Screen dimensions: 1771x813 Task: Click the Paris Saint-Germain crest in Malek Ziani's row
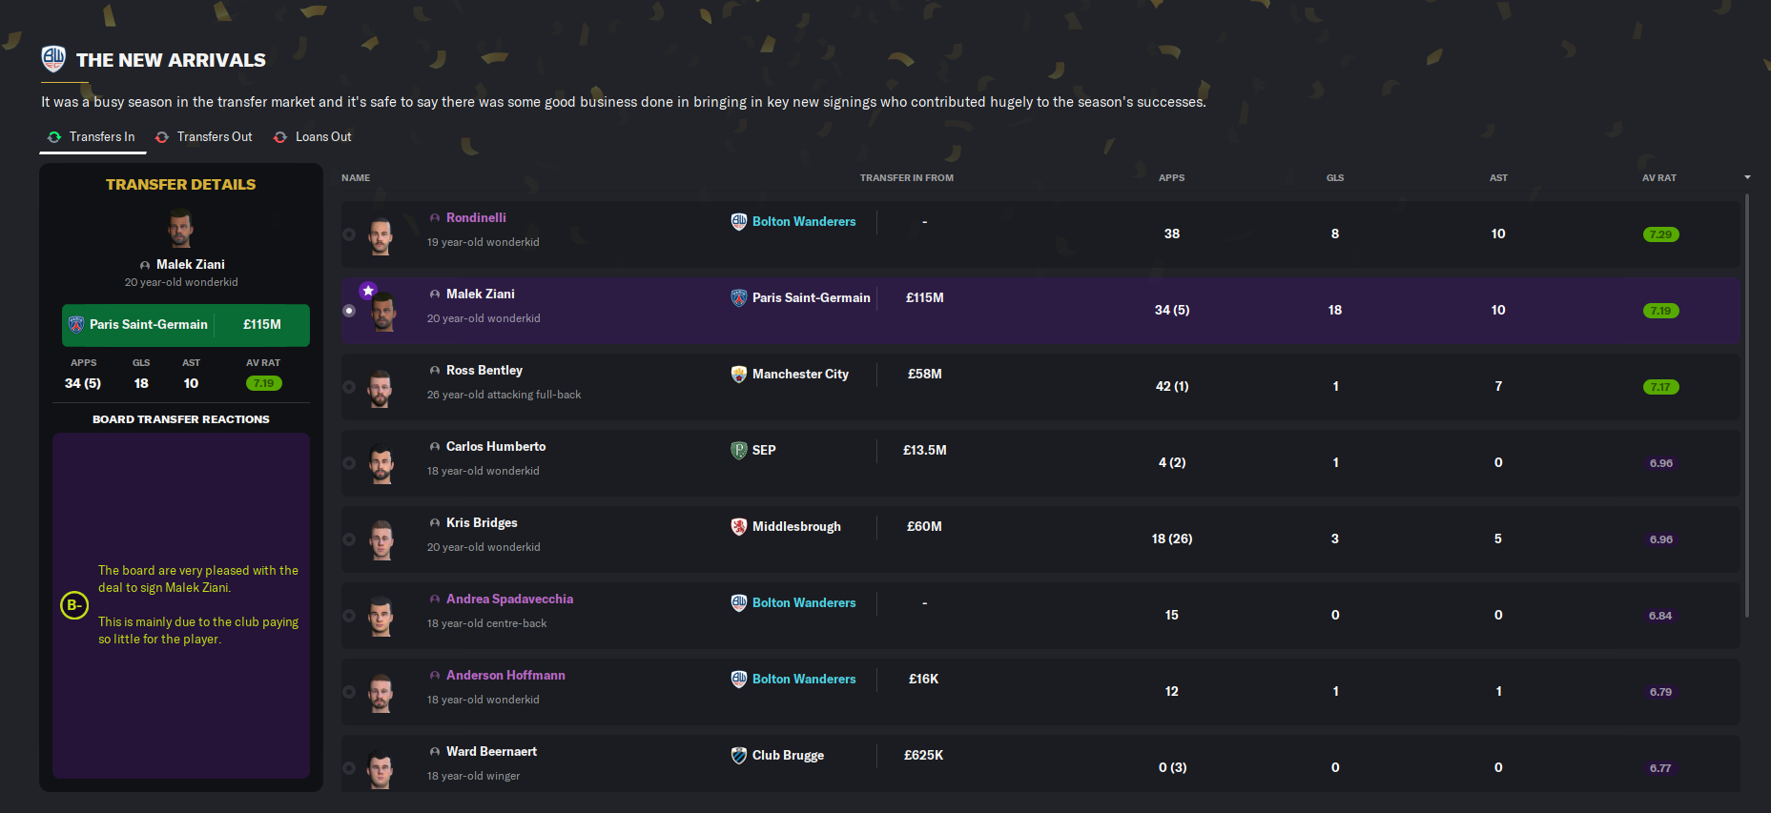[738, 297]
